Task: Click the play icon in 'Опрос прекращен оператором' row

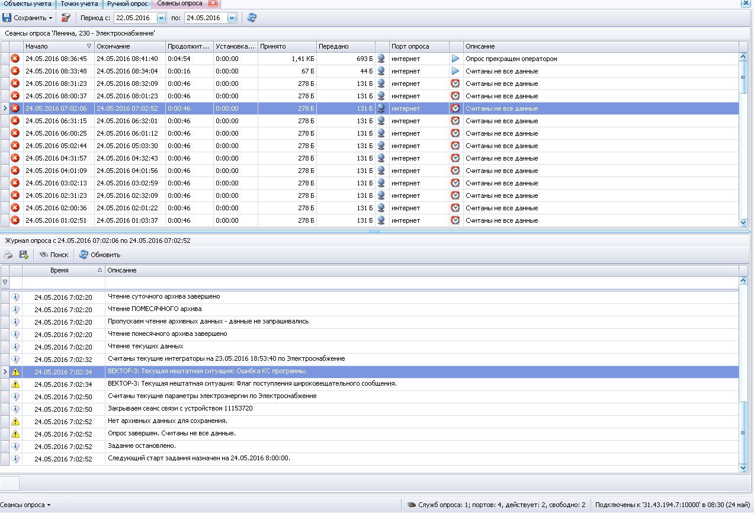Action: (455, 59)
